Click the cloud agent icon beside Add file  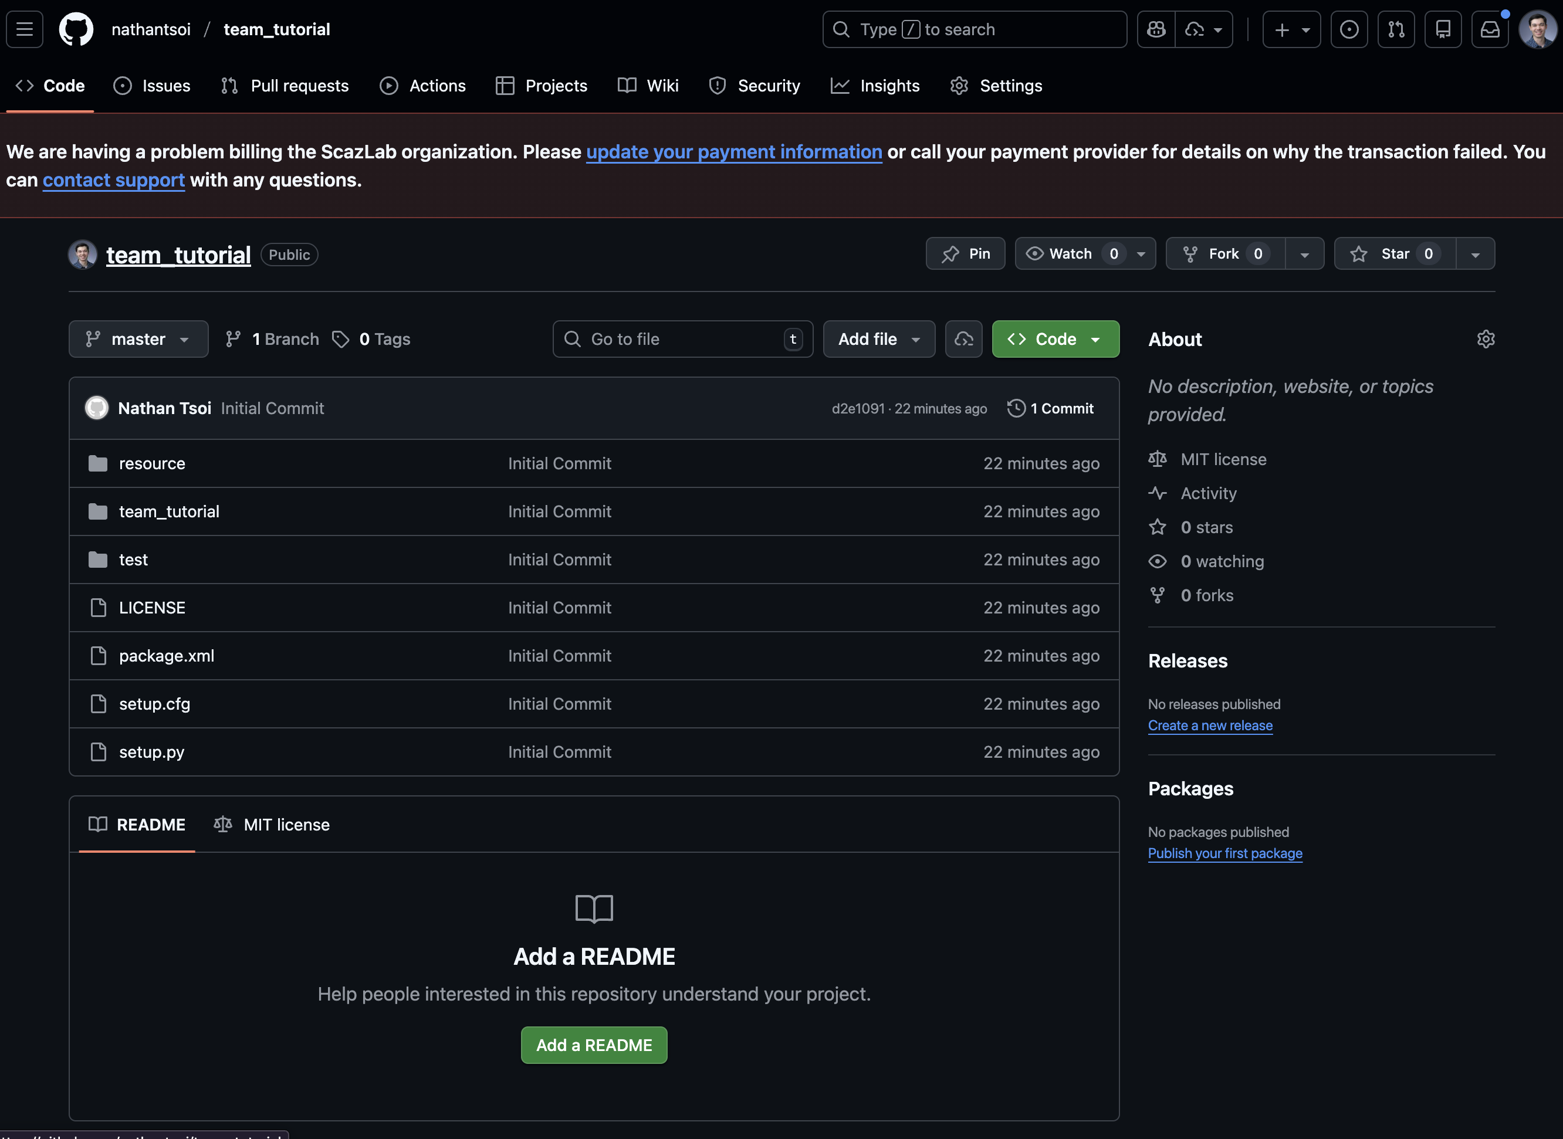[x=963, y=339]
